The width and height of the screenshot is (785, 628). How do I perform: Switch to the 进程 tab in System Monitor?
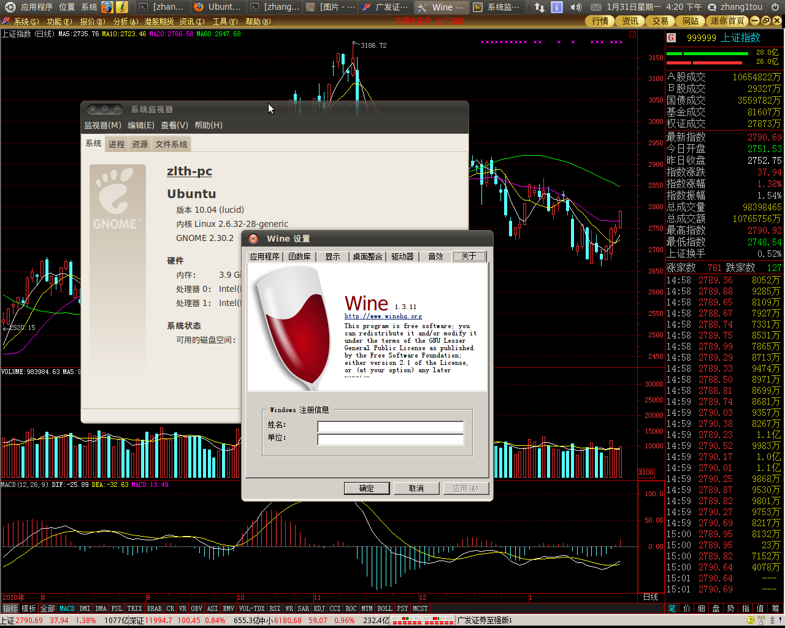(117, 144)
